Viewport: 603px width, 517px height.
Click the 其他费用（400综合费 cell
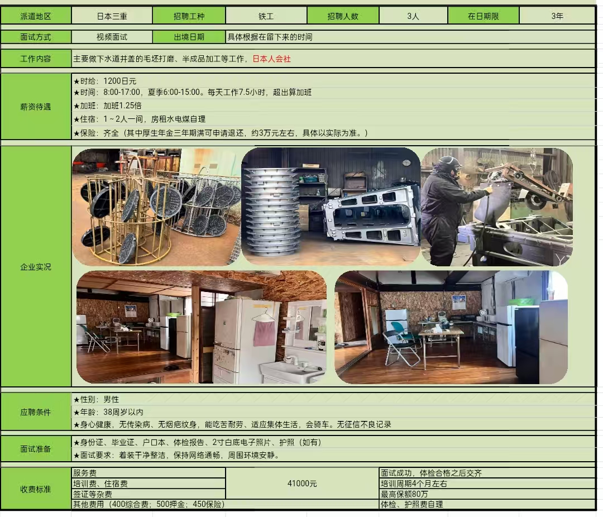[226, 504]
